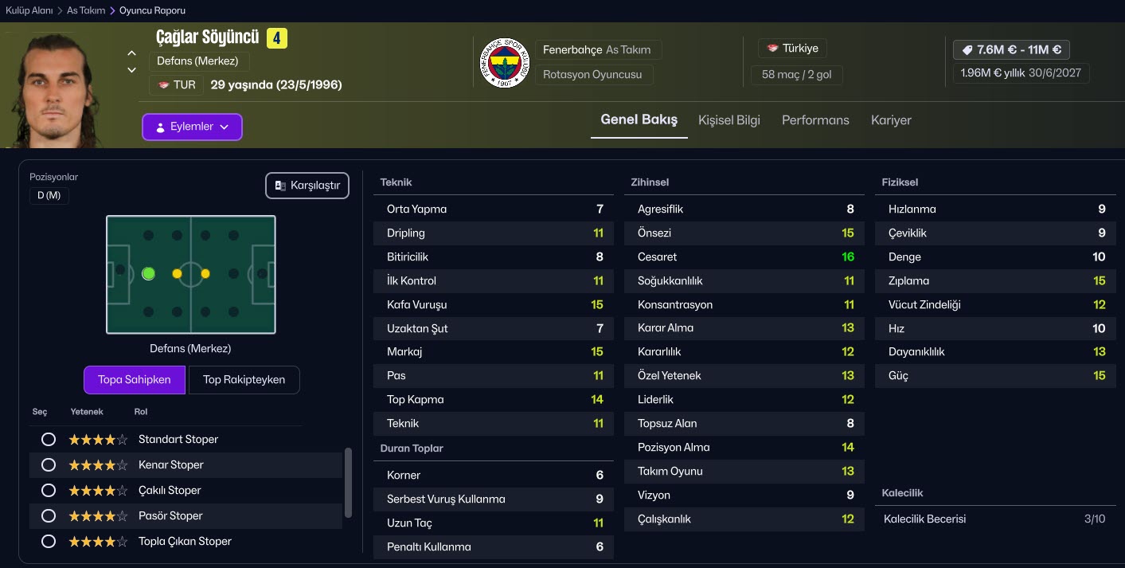Open the Eylemler actions dropdown
The image size is (1125, 568).
[x=192, y=127]
